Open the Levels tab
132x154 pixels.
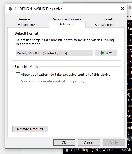tap(108, 19)
